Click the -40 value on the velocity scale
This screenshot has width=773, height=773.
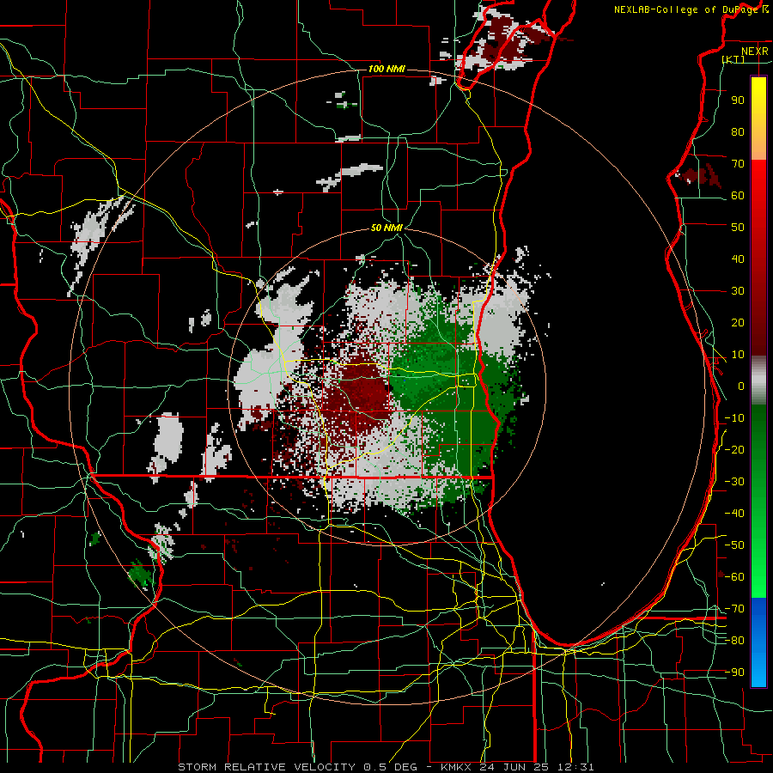click(734, 514)
